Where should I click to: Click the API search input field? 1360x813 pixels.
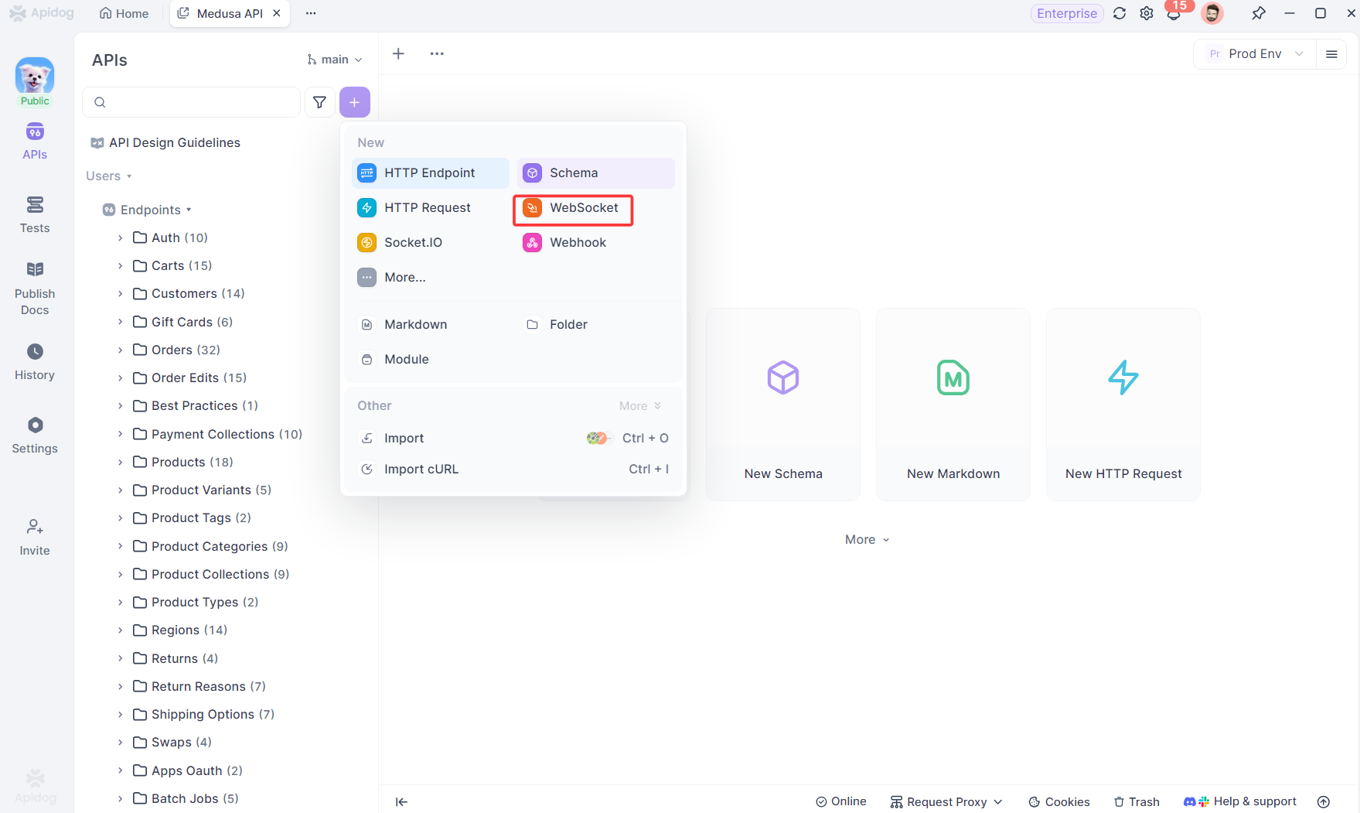click(x=191, y=101)
